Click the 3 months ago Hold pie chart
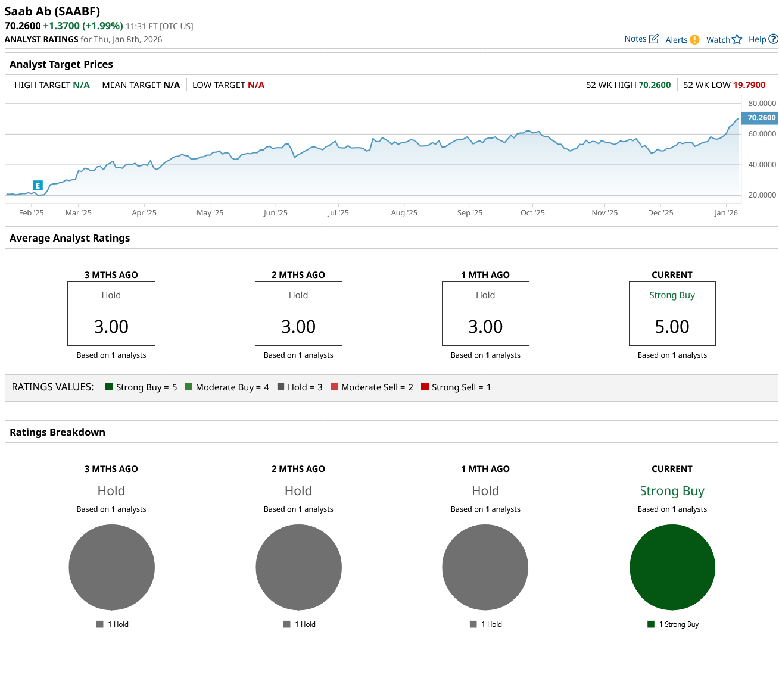The width and height of the screenshot is (779, 691). pyautogui.click(x=111, y=567)
